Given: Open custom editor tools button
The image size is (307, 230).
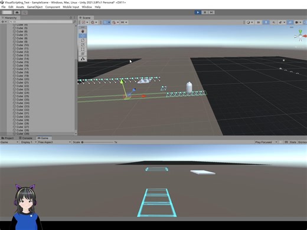Looking at the screenshot, I should click(x=83, y=59).
